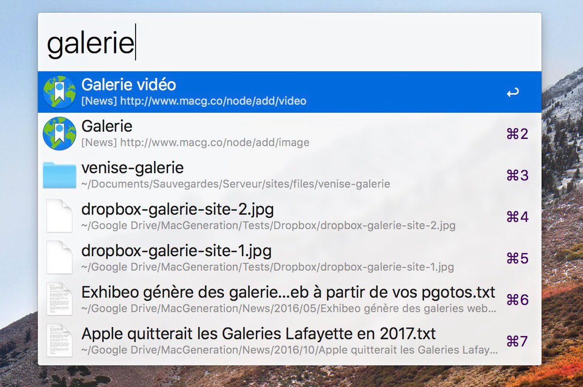Open the Galerie vidéo bookmark result

point(290,92)
